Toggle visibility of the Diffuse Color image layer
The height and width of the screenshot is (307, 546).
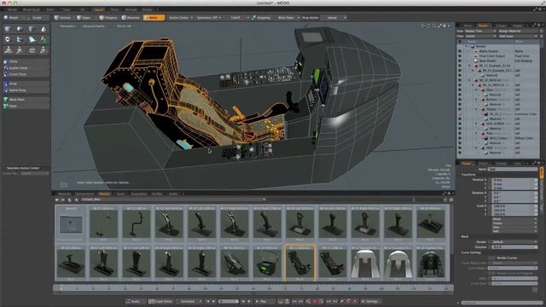point(459,138)
